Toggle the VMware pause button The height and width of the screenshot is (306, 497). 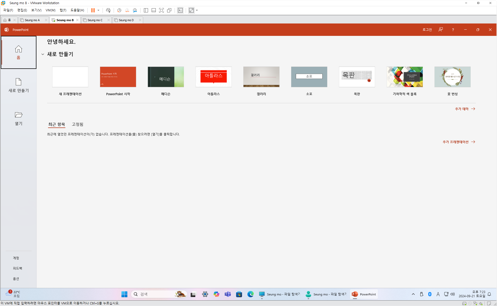click(x=93, y=10)
